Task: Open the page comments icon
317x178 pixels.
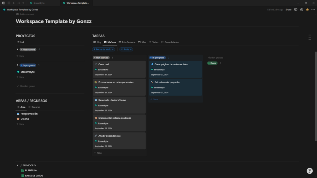Action: point(296,10)
